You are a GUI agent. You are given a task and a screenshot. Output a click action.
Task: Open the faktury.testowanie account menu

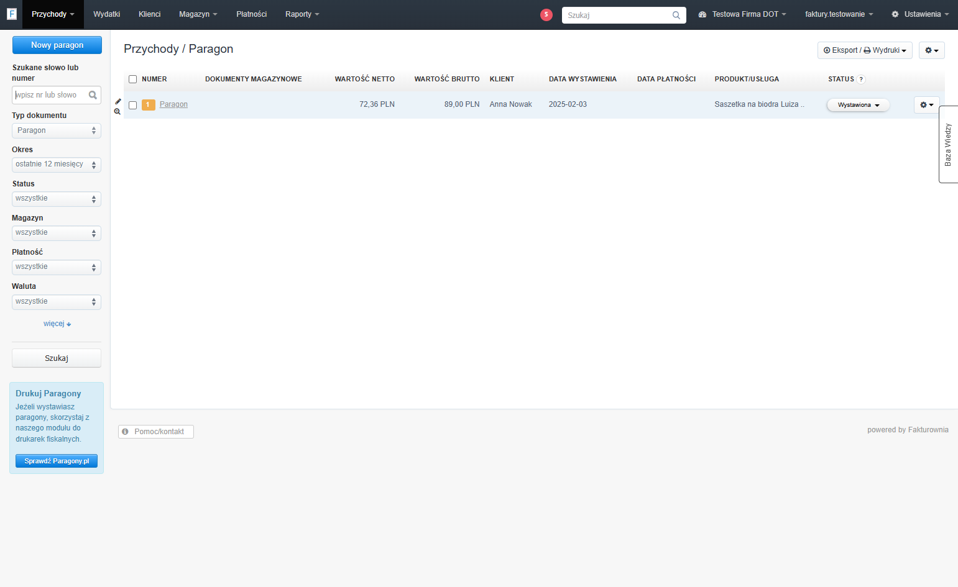pos(839,14)
